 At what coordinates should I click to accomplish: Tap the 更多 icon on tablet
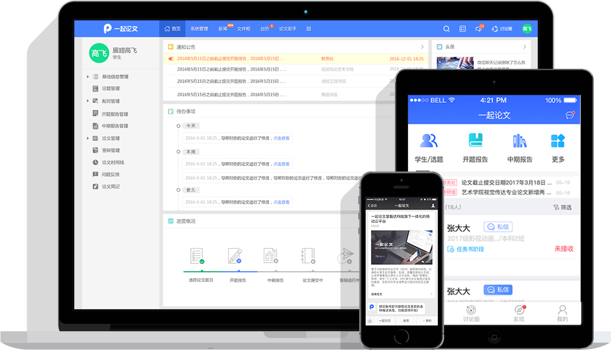click(x=558, y=141)
